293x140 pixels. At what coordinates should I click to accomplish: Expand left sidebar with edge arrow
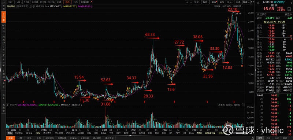pos(1,70)
